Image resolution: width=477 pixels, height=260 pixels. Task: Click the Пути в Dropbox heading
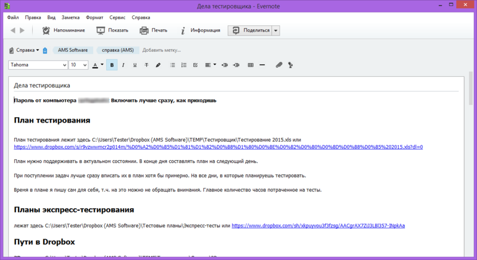pyautogui.click(x=44, y=242)
